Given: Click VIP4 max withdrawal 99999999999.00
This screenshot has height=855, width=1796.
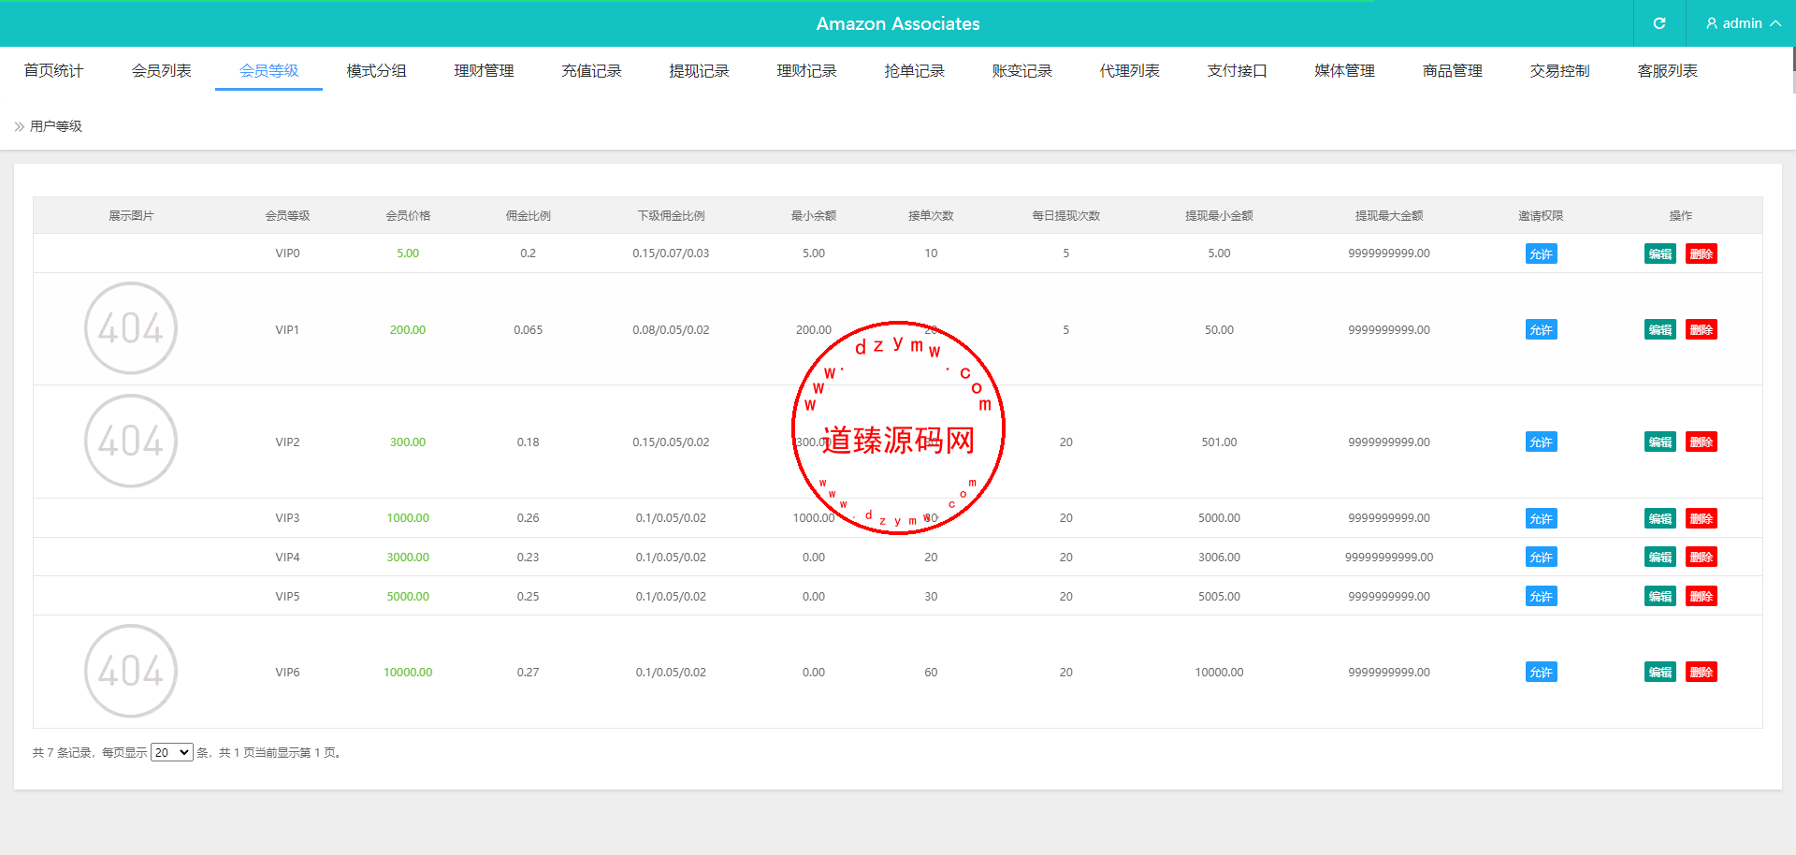Looking at the screenshot, I should [1389, 557].
